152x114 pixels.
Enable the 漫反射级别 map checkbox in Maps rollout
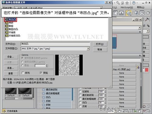coord(80,95)
